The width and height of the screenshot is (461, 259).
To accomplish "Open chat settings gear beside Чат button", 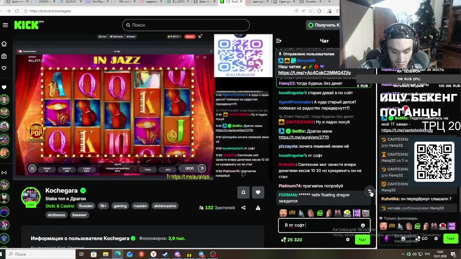I will tap(348, 240).
